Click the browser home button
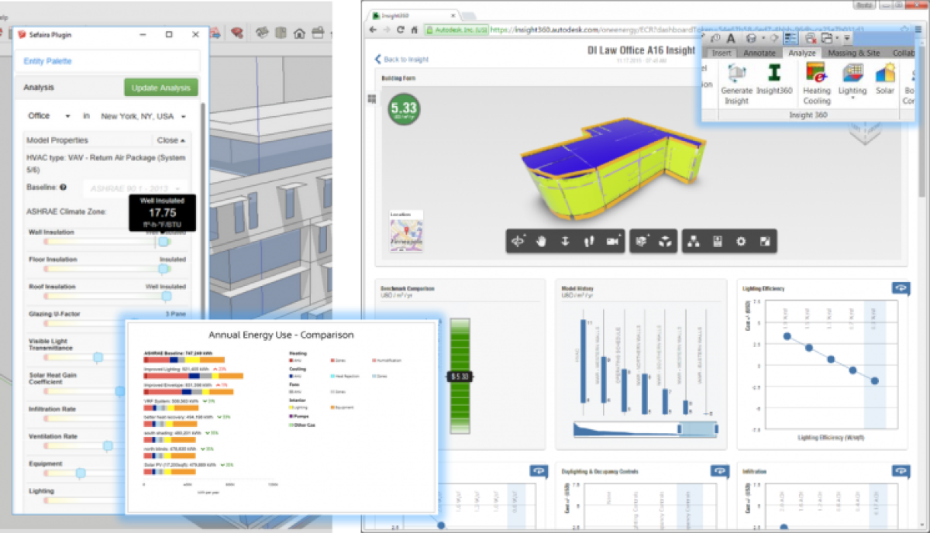The height and width of the screenshot is (533, 930). pyautogui.click(x=414, y=30)
